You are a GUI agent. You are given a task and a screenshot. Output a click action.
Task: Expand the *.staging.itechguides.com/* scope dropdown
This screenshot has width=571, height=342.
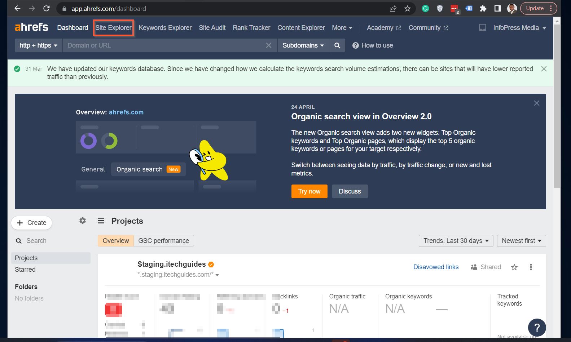[178, 275]
